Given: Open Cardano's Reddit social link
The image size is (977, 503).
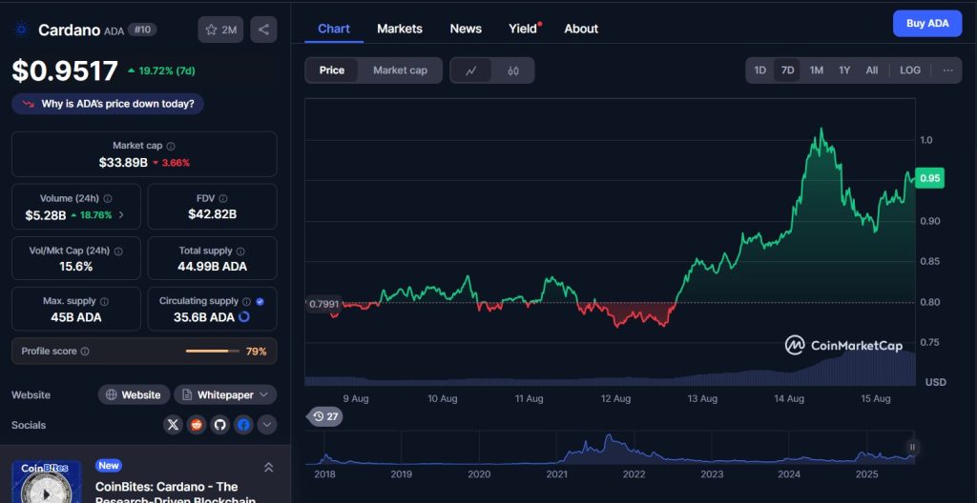Looking at the screenshot, I should pyautogui.click(x=197, y=425).
